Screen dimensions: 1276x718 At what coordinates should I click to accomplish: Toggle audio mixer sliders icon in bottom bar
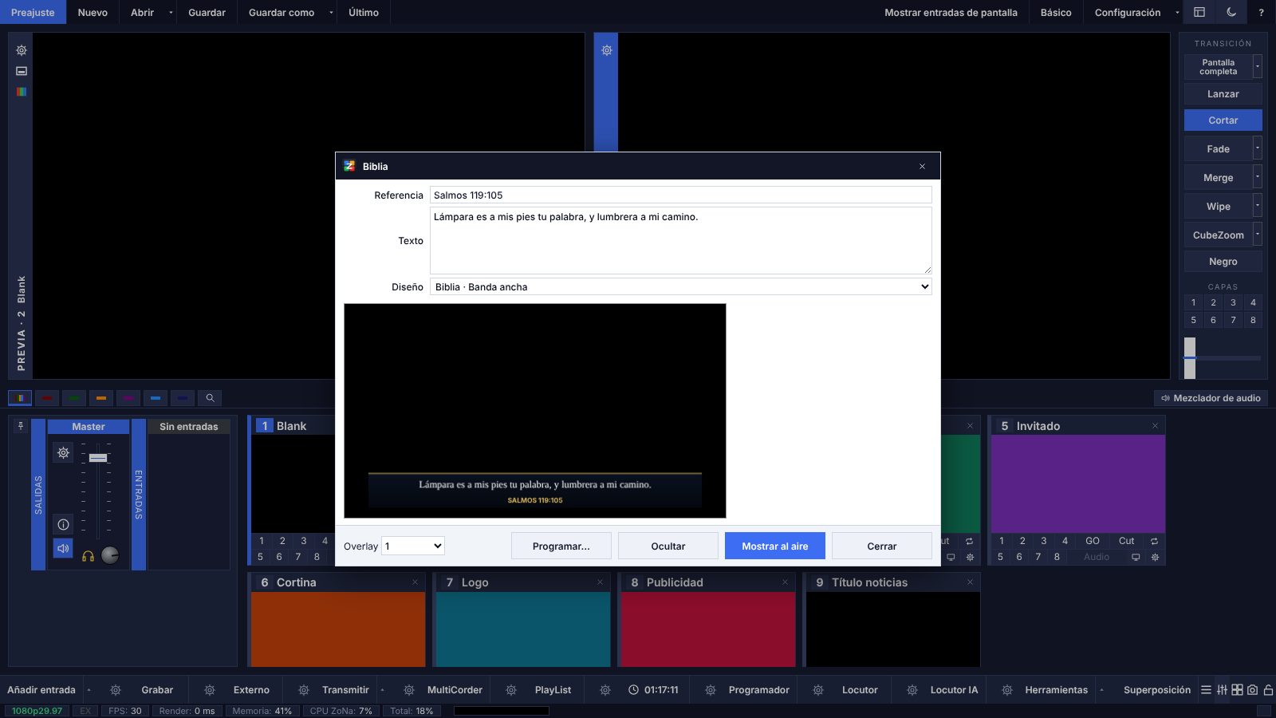(x=1222, y=690)
